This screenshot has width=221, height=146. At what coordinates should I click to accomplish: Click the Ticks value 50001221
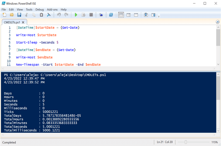pyautogui.click(x=50, y=112)
